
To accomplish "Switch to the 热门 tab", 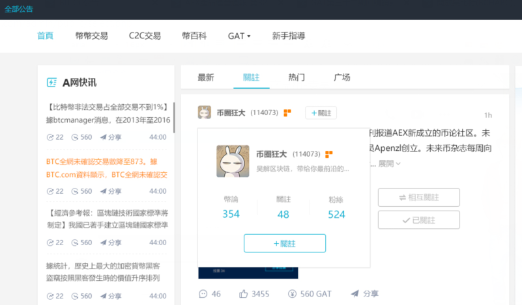I will point(297,77).
